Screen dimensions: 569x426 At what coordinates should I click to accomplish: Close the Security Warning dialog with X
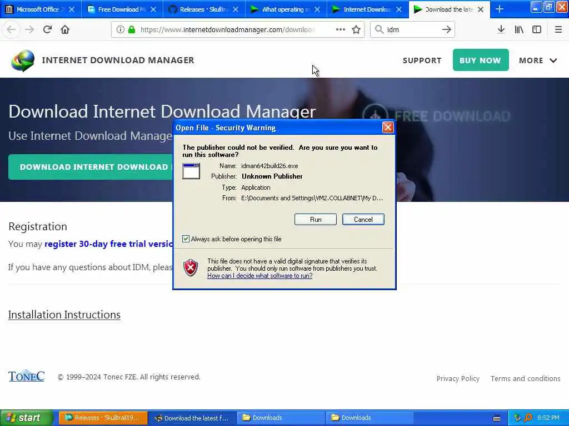(388, 128)
